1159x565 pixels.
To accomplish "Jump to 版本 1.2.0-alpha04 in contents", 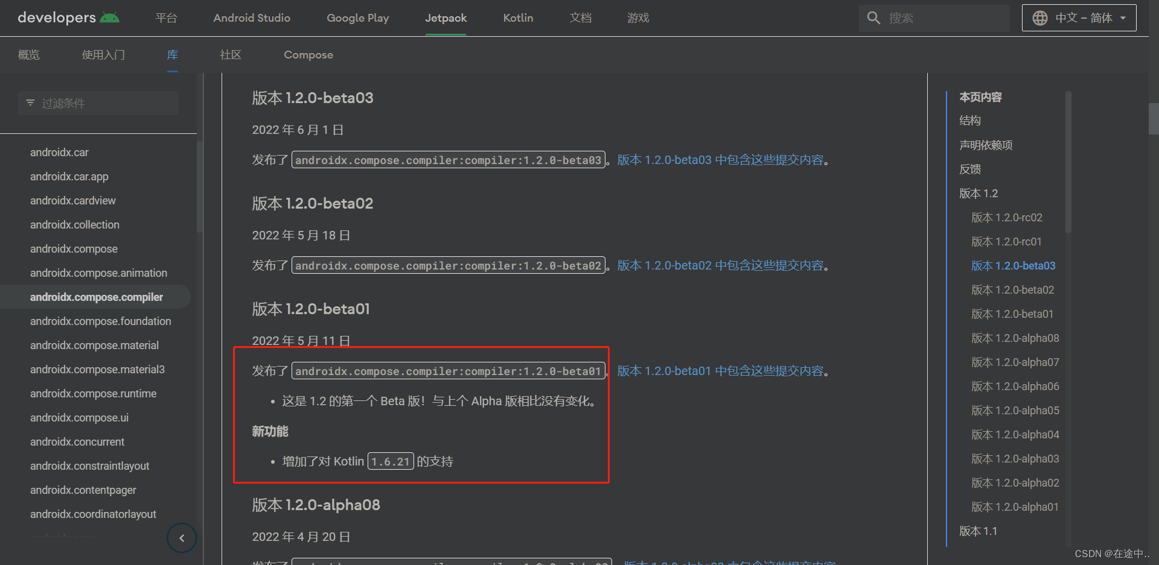I will 1015,435.
